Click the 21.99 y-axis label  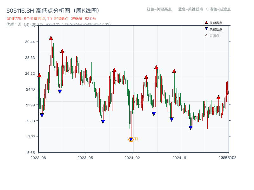30,105
